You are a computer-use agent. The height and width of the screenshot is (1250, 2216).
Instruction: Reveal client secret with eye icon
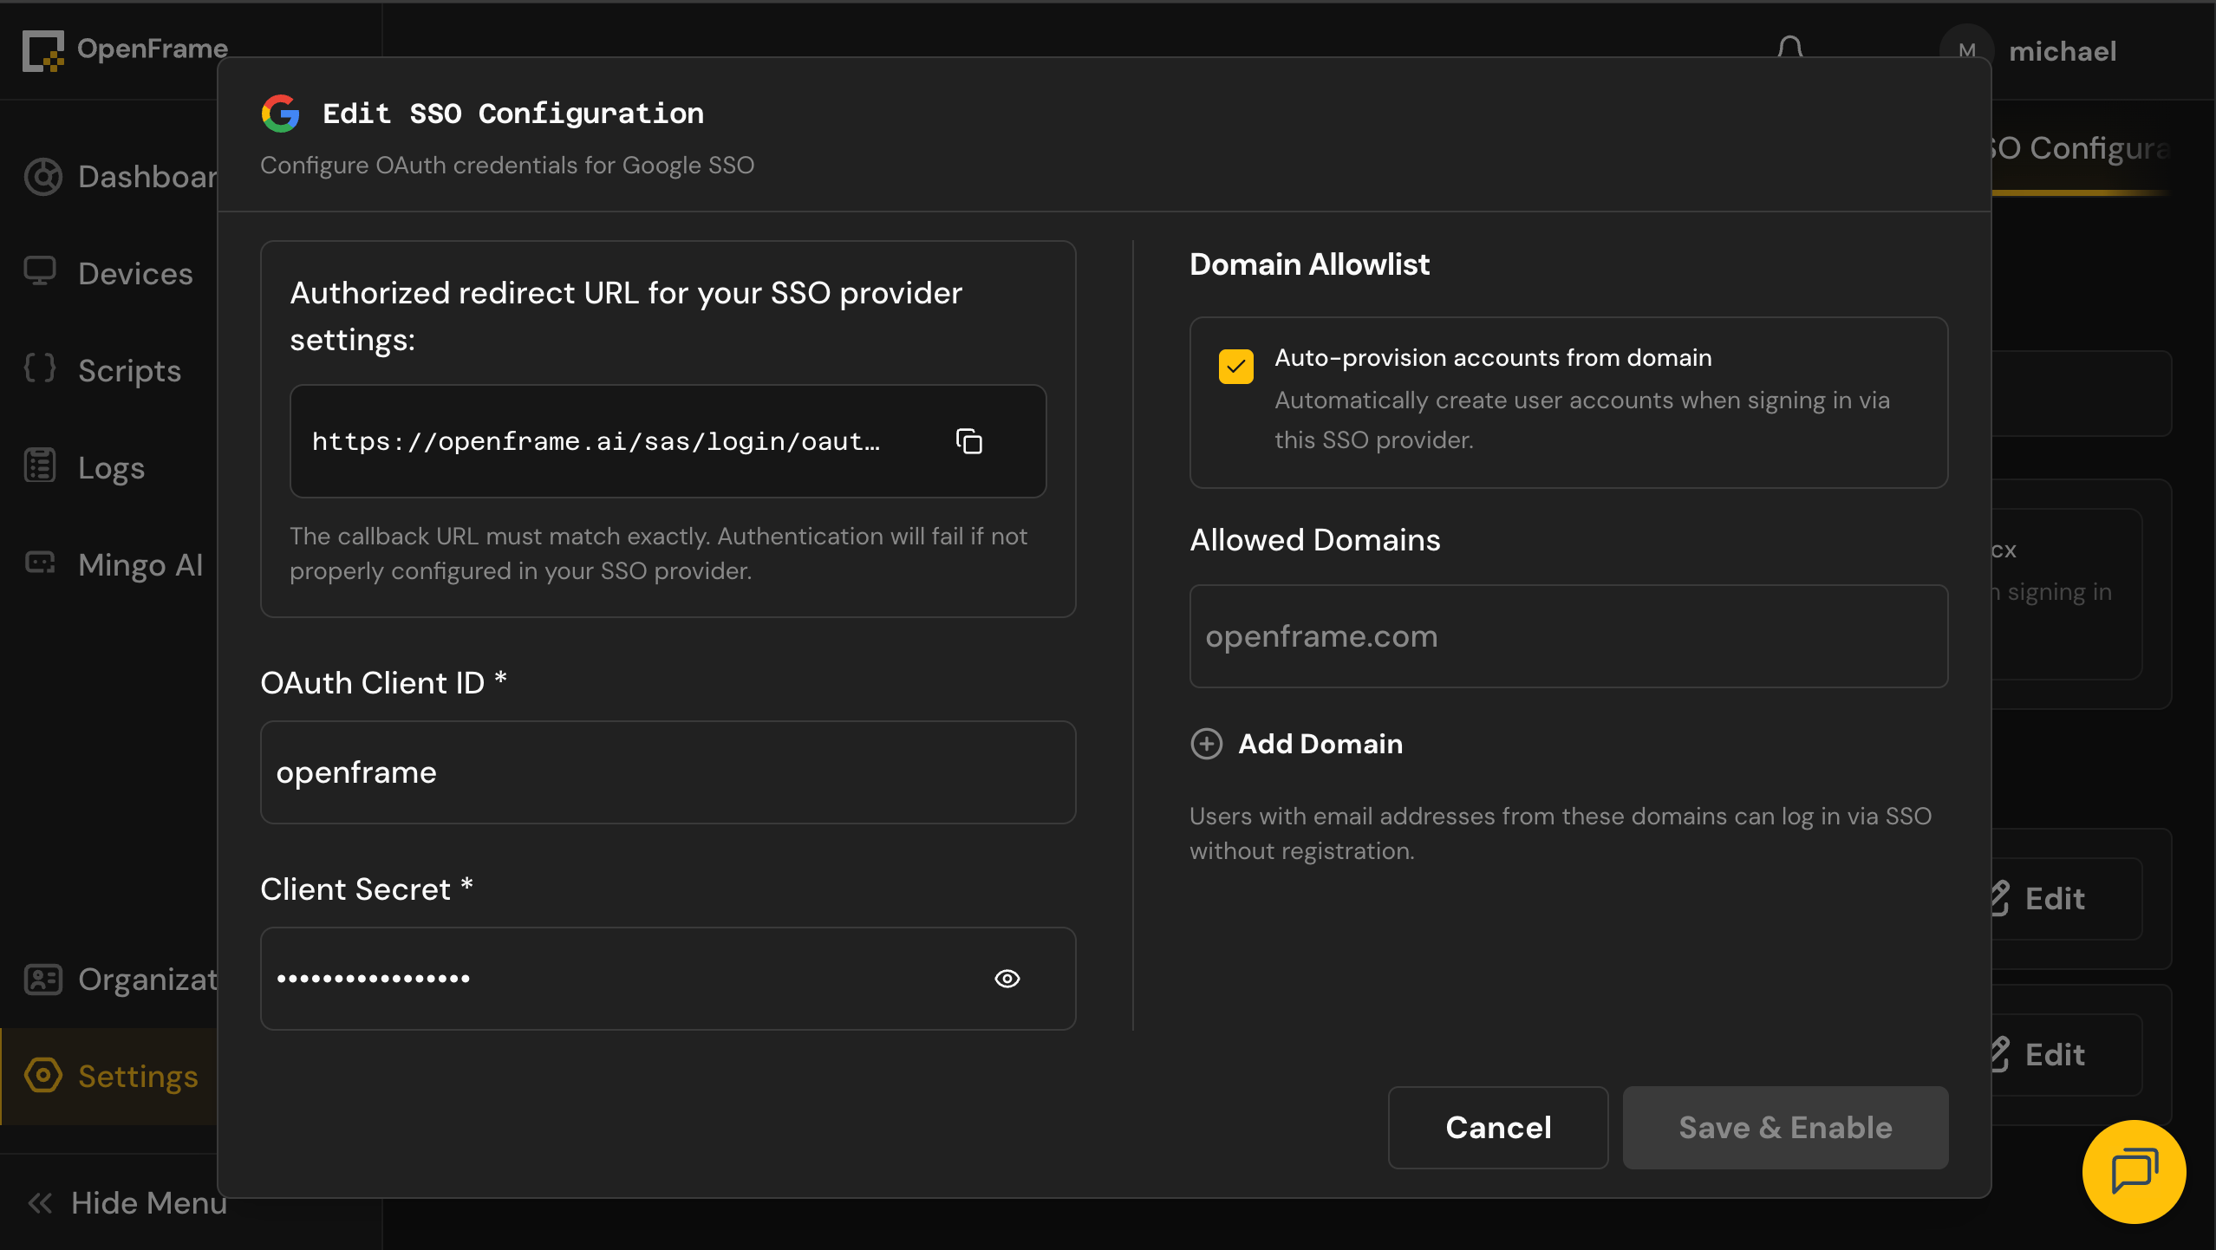coord(1007,979)
